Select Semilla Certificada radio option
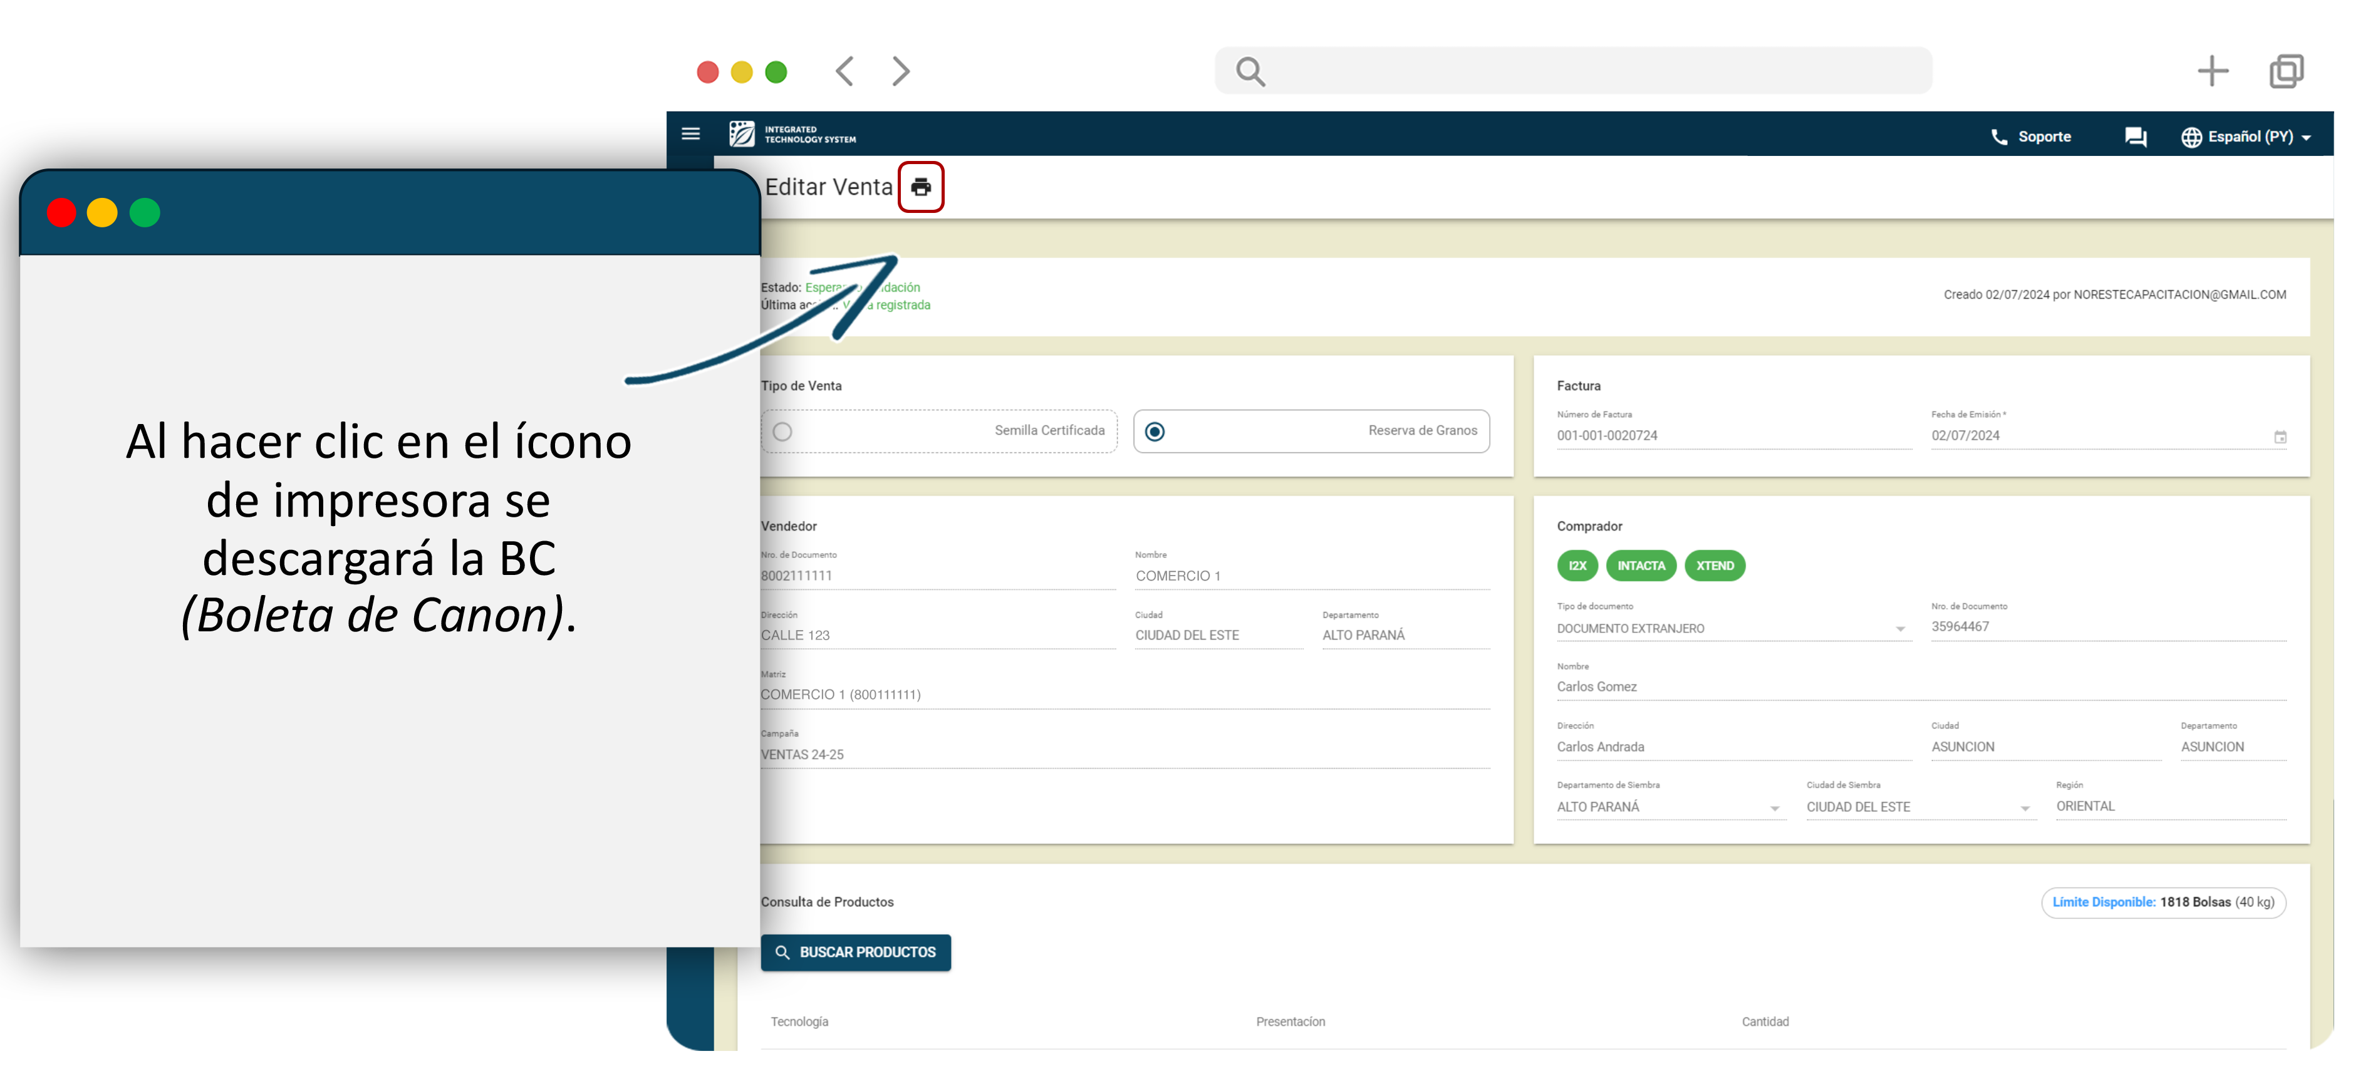Image resolution: width=2358 pixels, height=1071 pixels. click(782, 431)
